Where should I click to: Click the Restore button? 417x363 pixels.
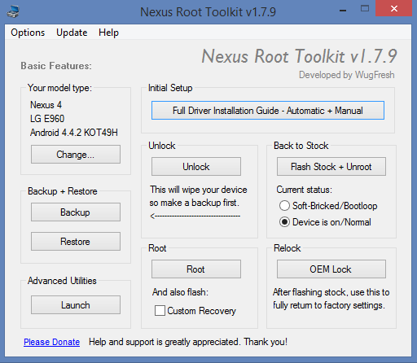coord(76,241)
